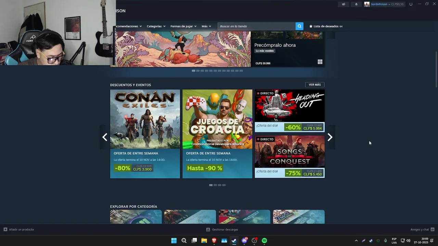Click the Lo más vendido tag
Viewport: 438px width, 246px height.
[x=265, y=51]
